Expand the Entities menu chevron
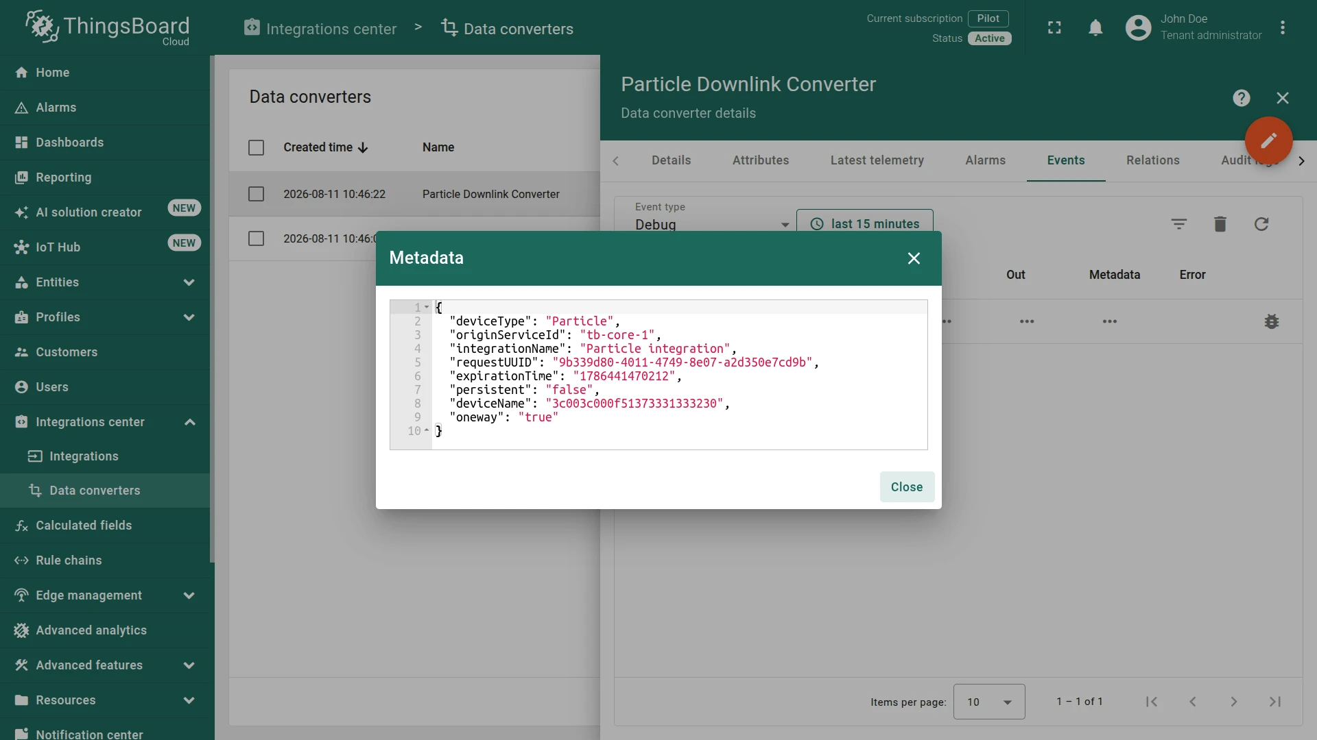1317x740 pixels. pyautogui.click(x=189, y=282)
